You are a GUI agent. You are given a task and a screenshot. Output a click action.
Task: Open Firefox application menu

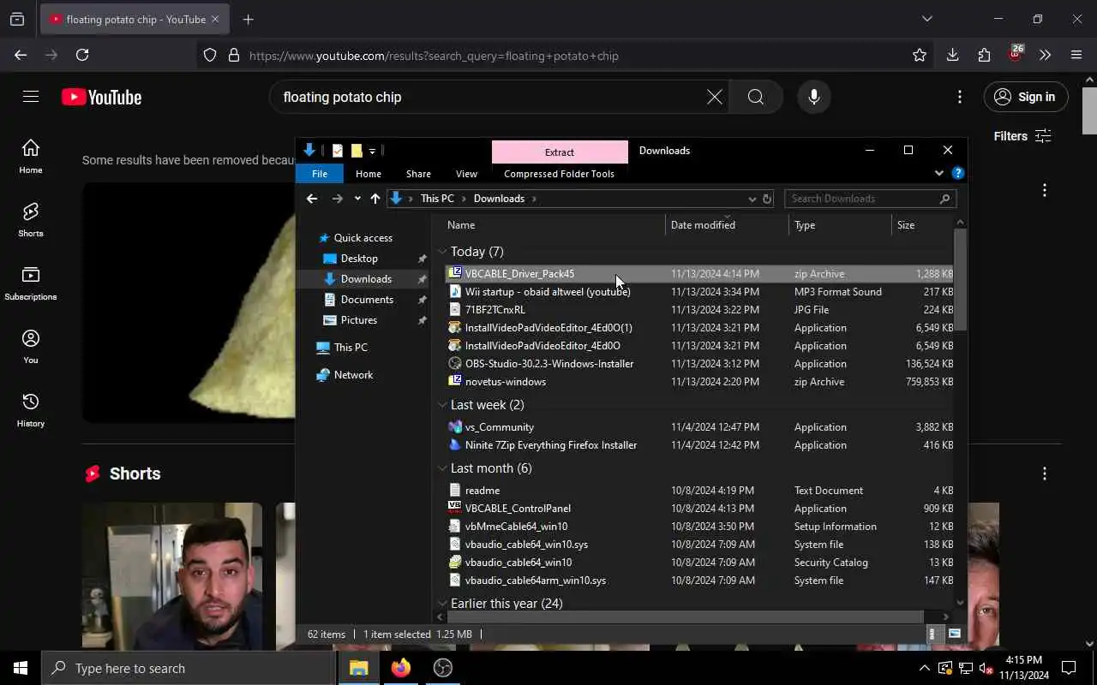pos(1076,55)
